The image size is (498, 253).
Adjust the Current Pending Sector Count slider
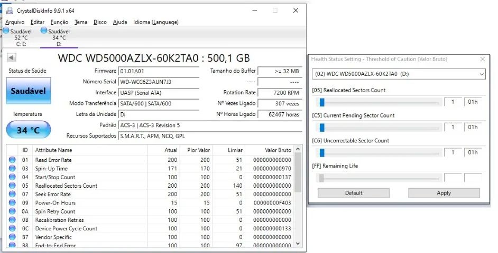(x=322, y=128)
